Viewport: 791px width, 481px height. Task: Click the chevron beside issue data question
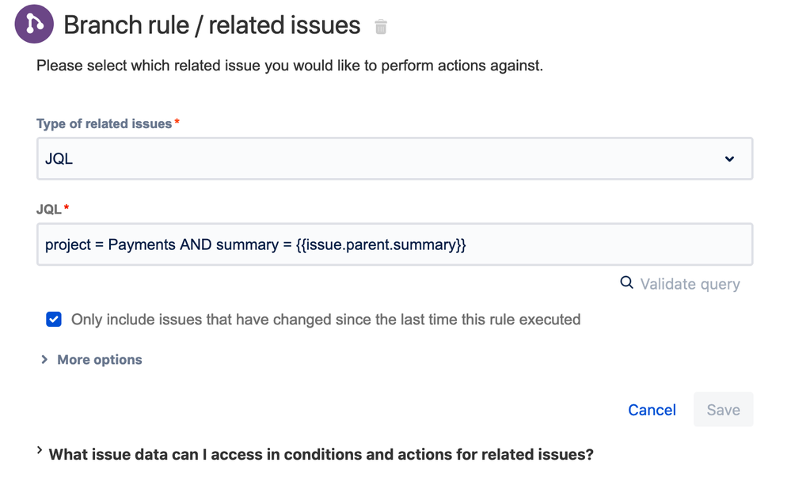pos(40,451)
